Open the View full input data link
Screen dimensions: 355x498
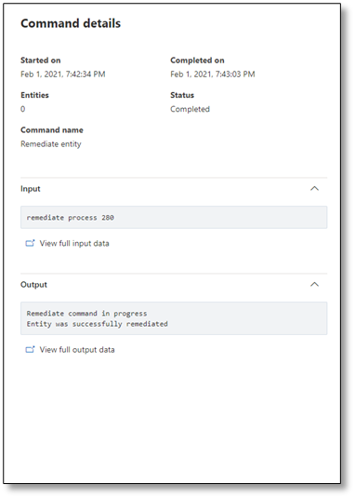pyautogui.click(x=74, y=243)
